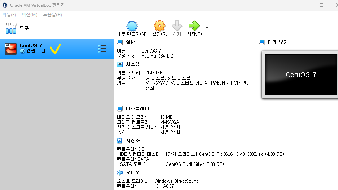Click the 컨트롤러: IDE label
The width and height of the screenshot is (338, 190).
pos(131,149)
